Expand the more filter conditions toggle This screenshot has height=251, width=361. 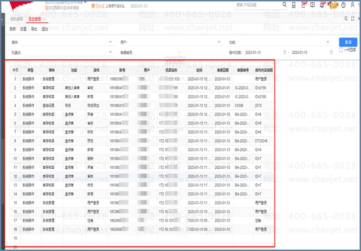click(175, 61)
